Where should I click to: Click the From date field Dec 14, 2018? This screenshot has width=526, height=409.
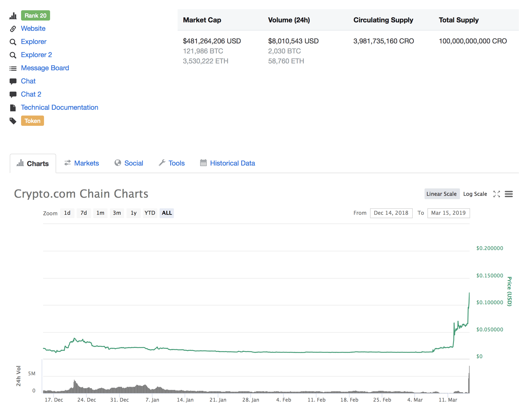(x=391, y=213)
